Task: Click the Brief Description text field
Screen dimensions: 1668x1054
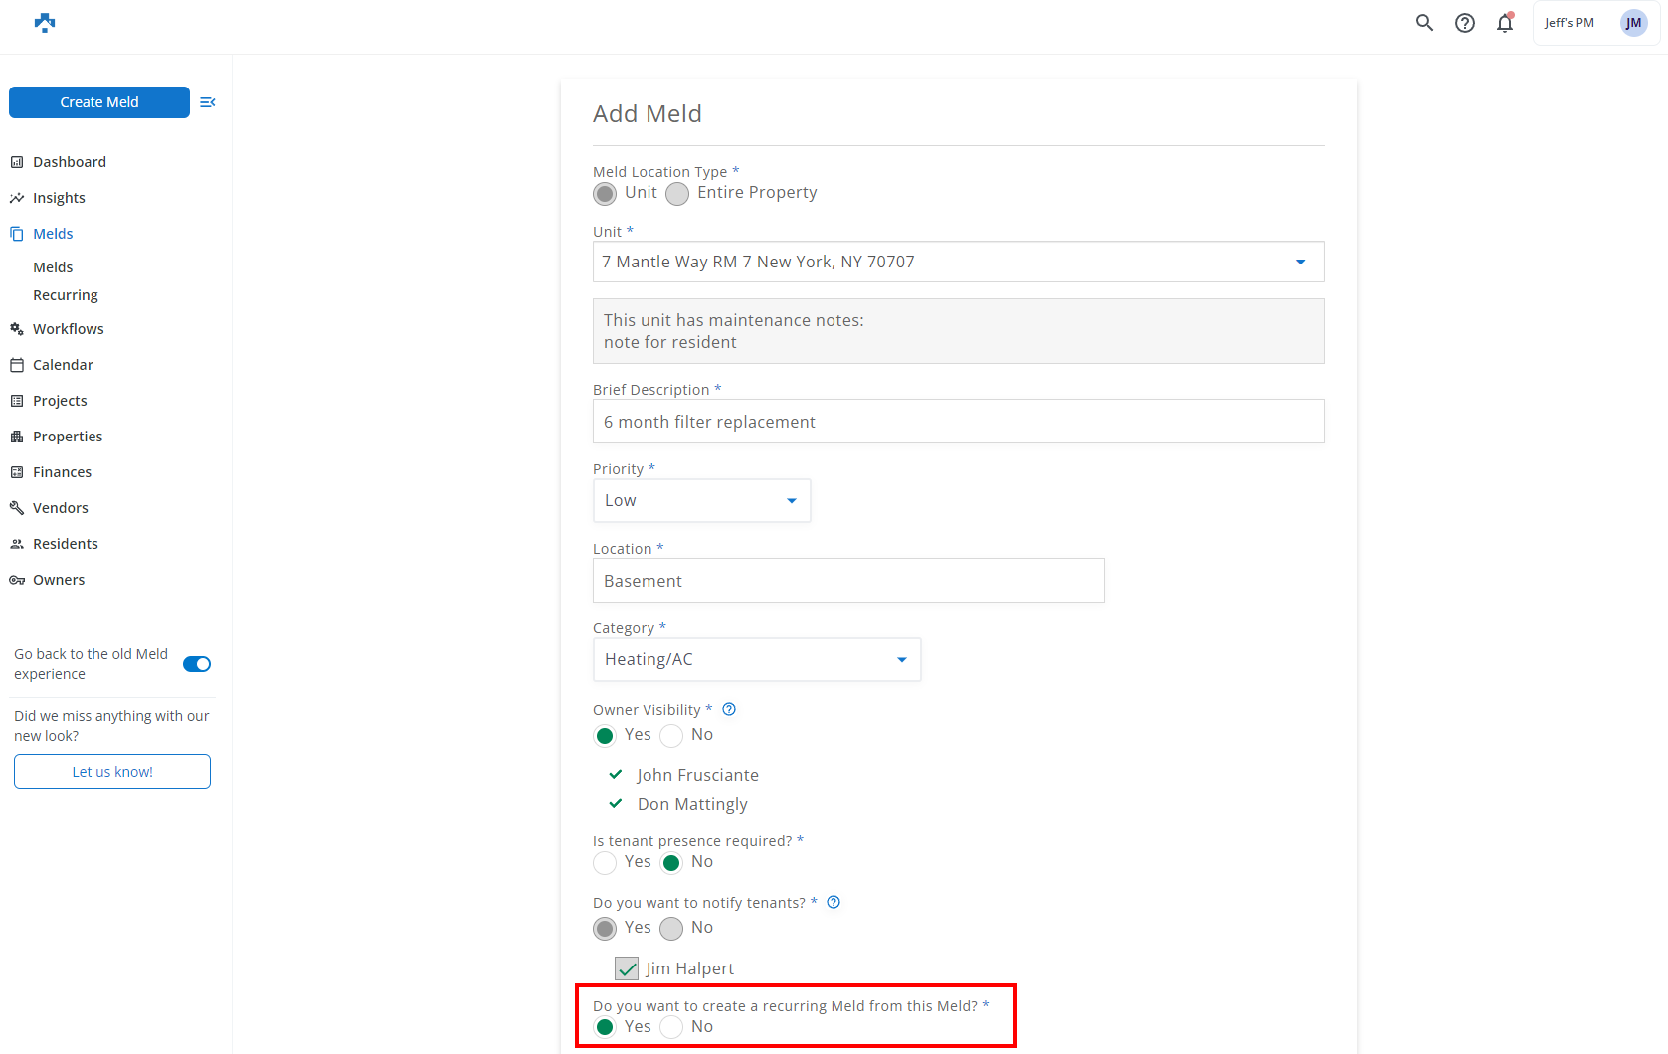Action: point(958,422)
